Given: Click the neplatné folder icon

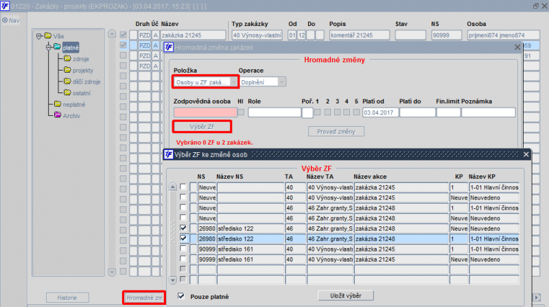Looking at the screenshot, I should click(x=58, y=104).
